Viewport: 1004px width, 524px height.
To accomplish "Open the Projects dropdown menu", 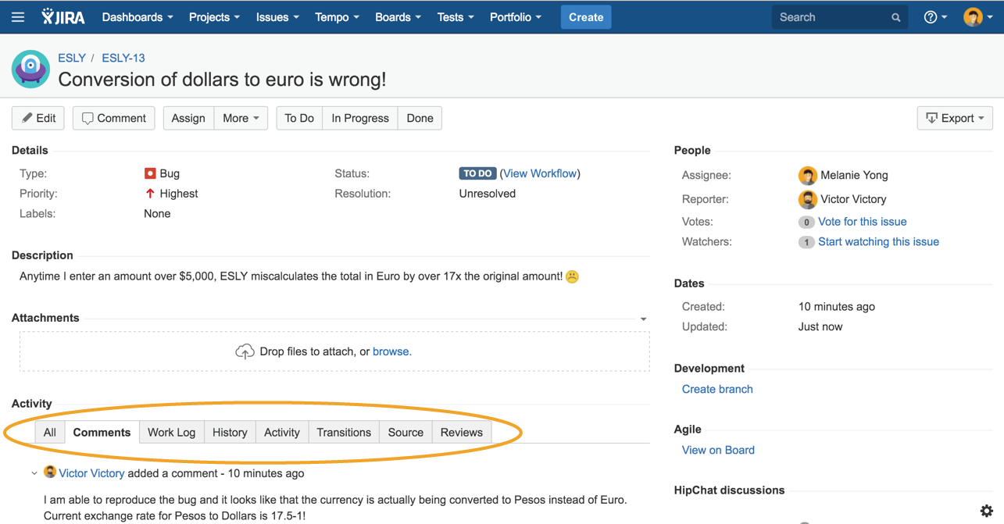I will click(214, 17).
